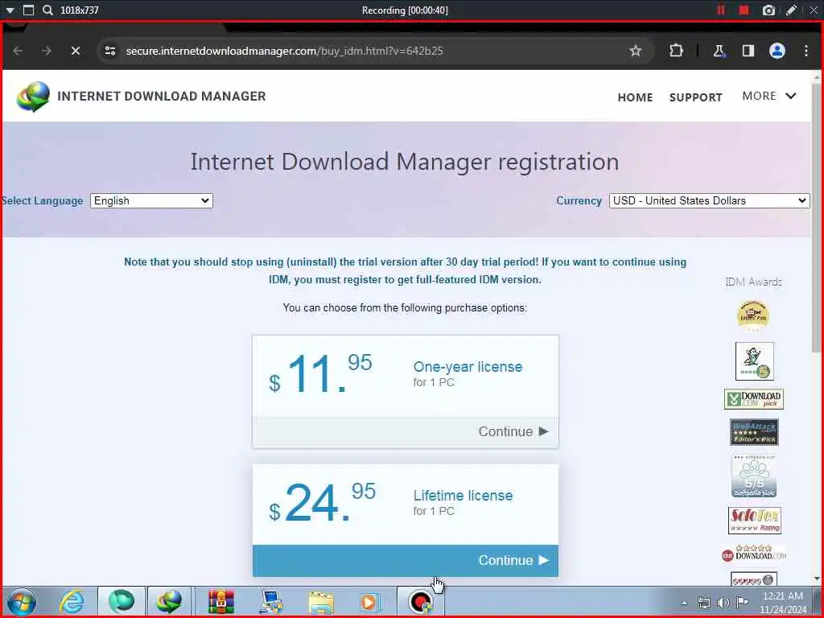The height and width of the screenshot is (618, 824).
Task: Click the top gold Editor's Pick badge
Action: point(753,315)
